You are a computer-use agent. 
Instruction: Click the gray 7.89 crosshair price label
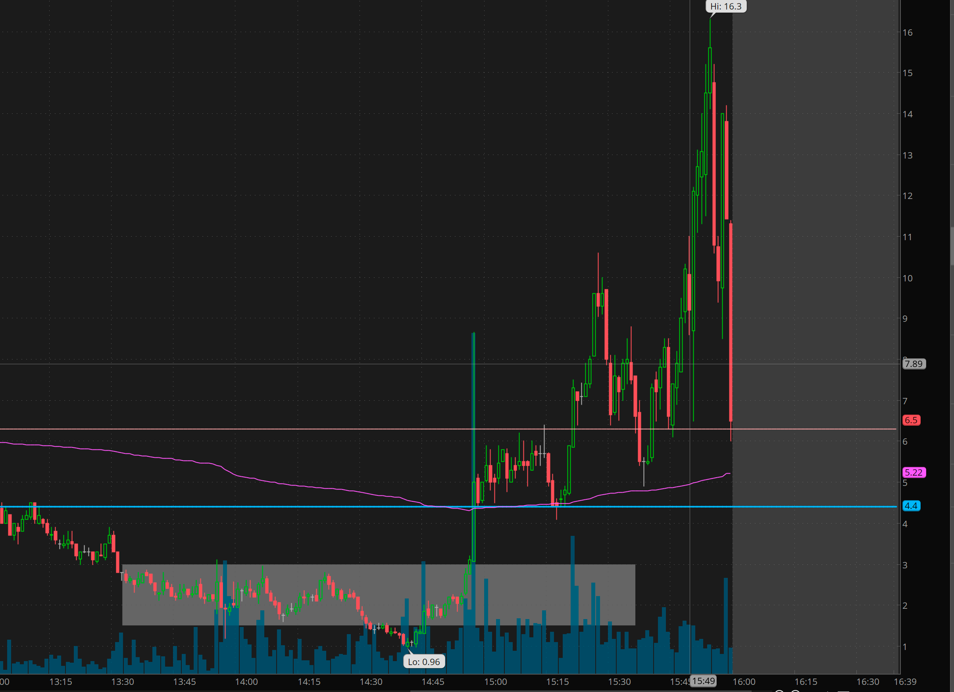pyautogui.click(x=914, y=364)
